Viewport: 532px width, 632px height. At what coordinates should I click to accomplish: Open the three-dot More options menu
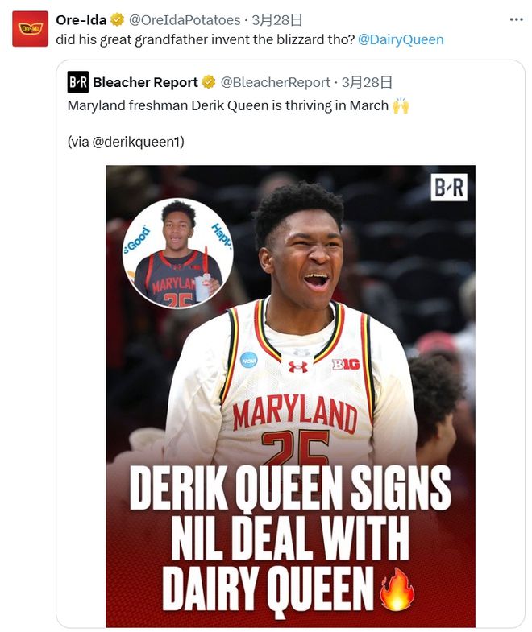click(516, 19)
